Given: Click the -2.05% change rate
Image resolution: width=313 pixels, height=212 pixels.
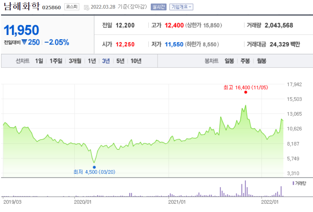Looking at the screenshot, I should 57,42.
